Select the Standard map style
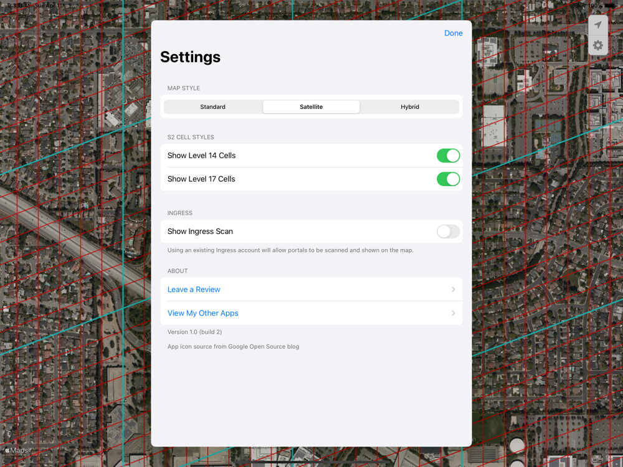Viewport: 623px width, 467px height. [213, 107]
